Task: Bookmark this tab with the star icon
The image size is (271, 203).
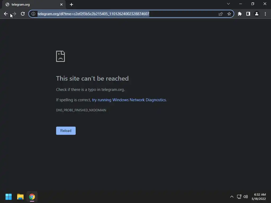Action: pyautogui.click(x=229, y=14)
